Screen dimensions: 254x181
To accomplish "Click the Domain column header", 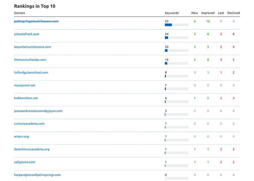I will click(19, 13).
